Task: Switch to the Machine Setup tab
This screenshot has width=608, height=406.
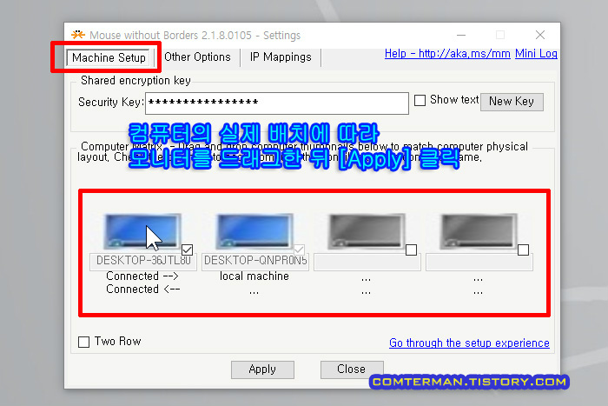Action: click(x=109, y=57)
